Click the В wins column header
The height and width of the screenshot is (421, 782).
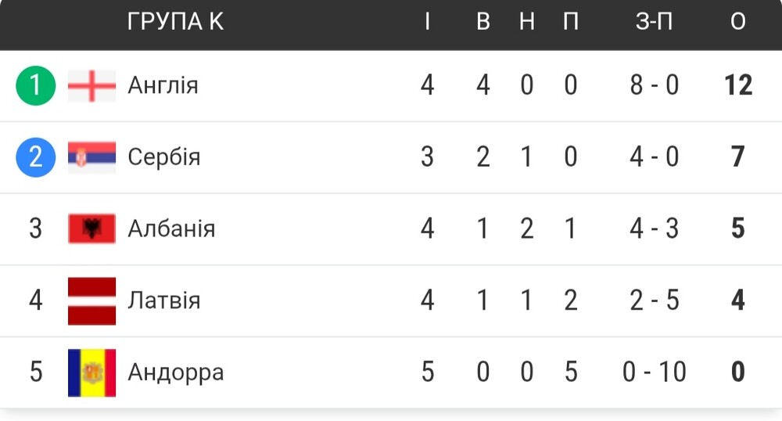tap(482, 21)
